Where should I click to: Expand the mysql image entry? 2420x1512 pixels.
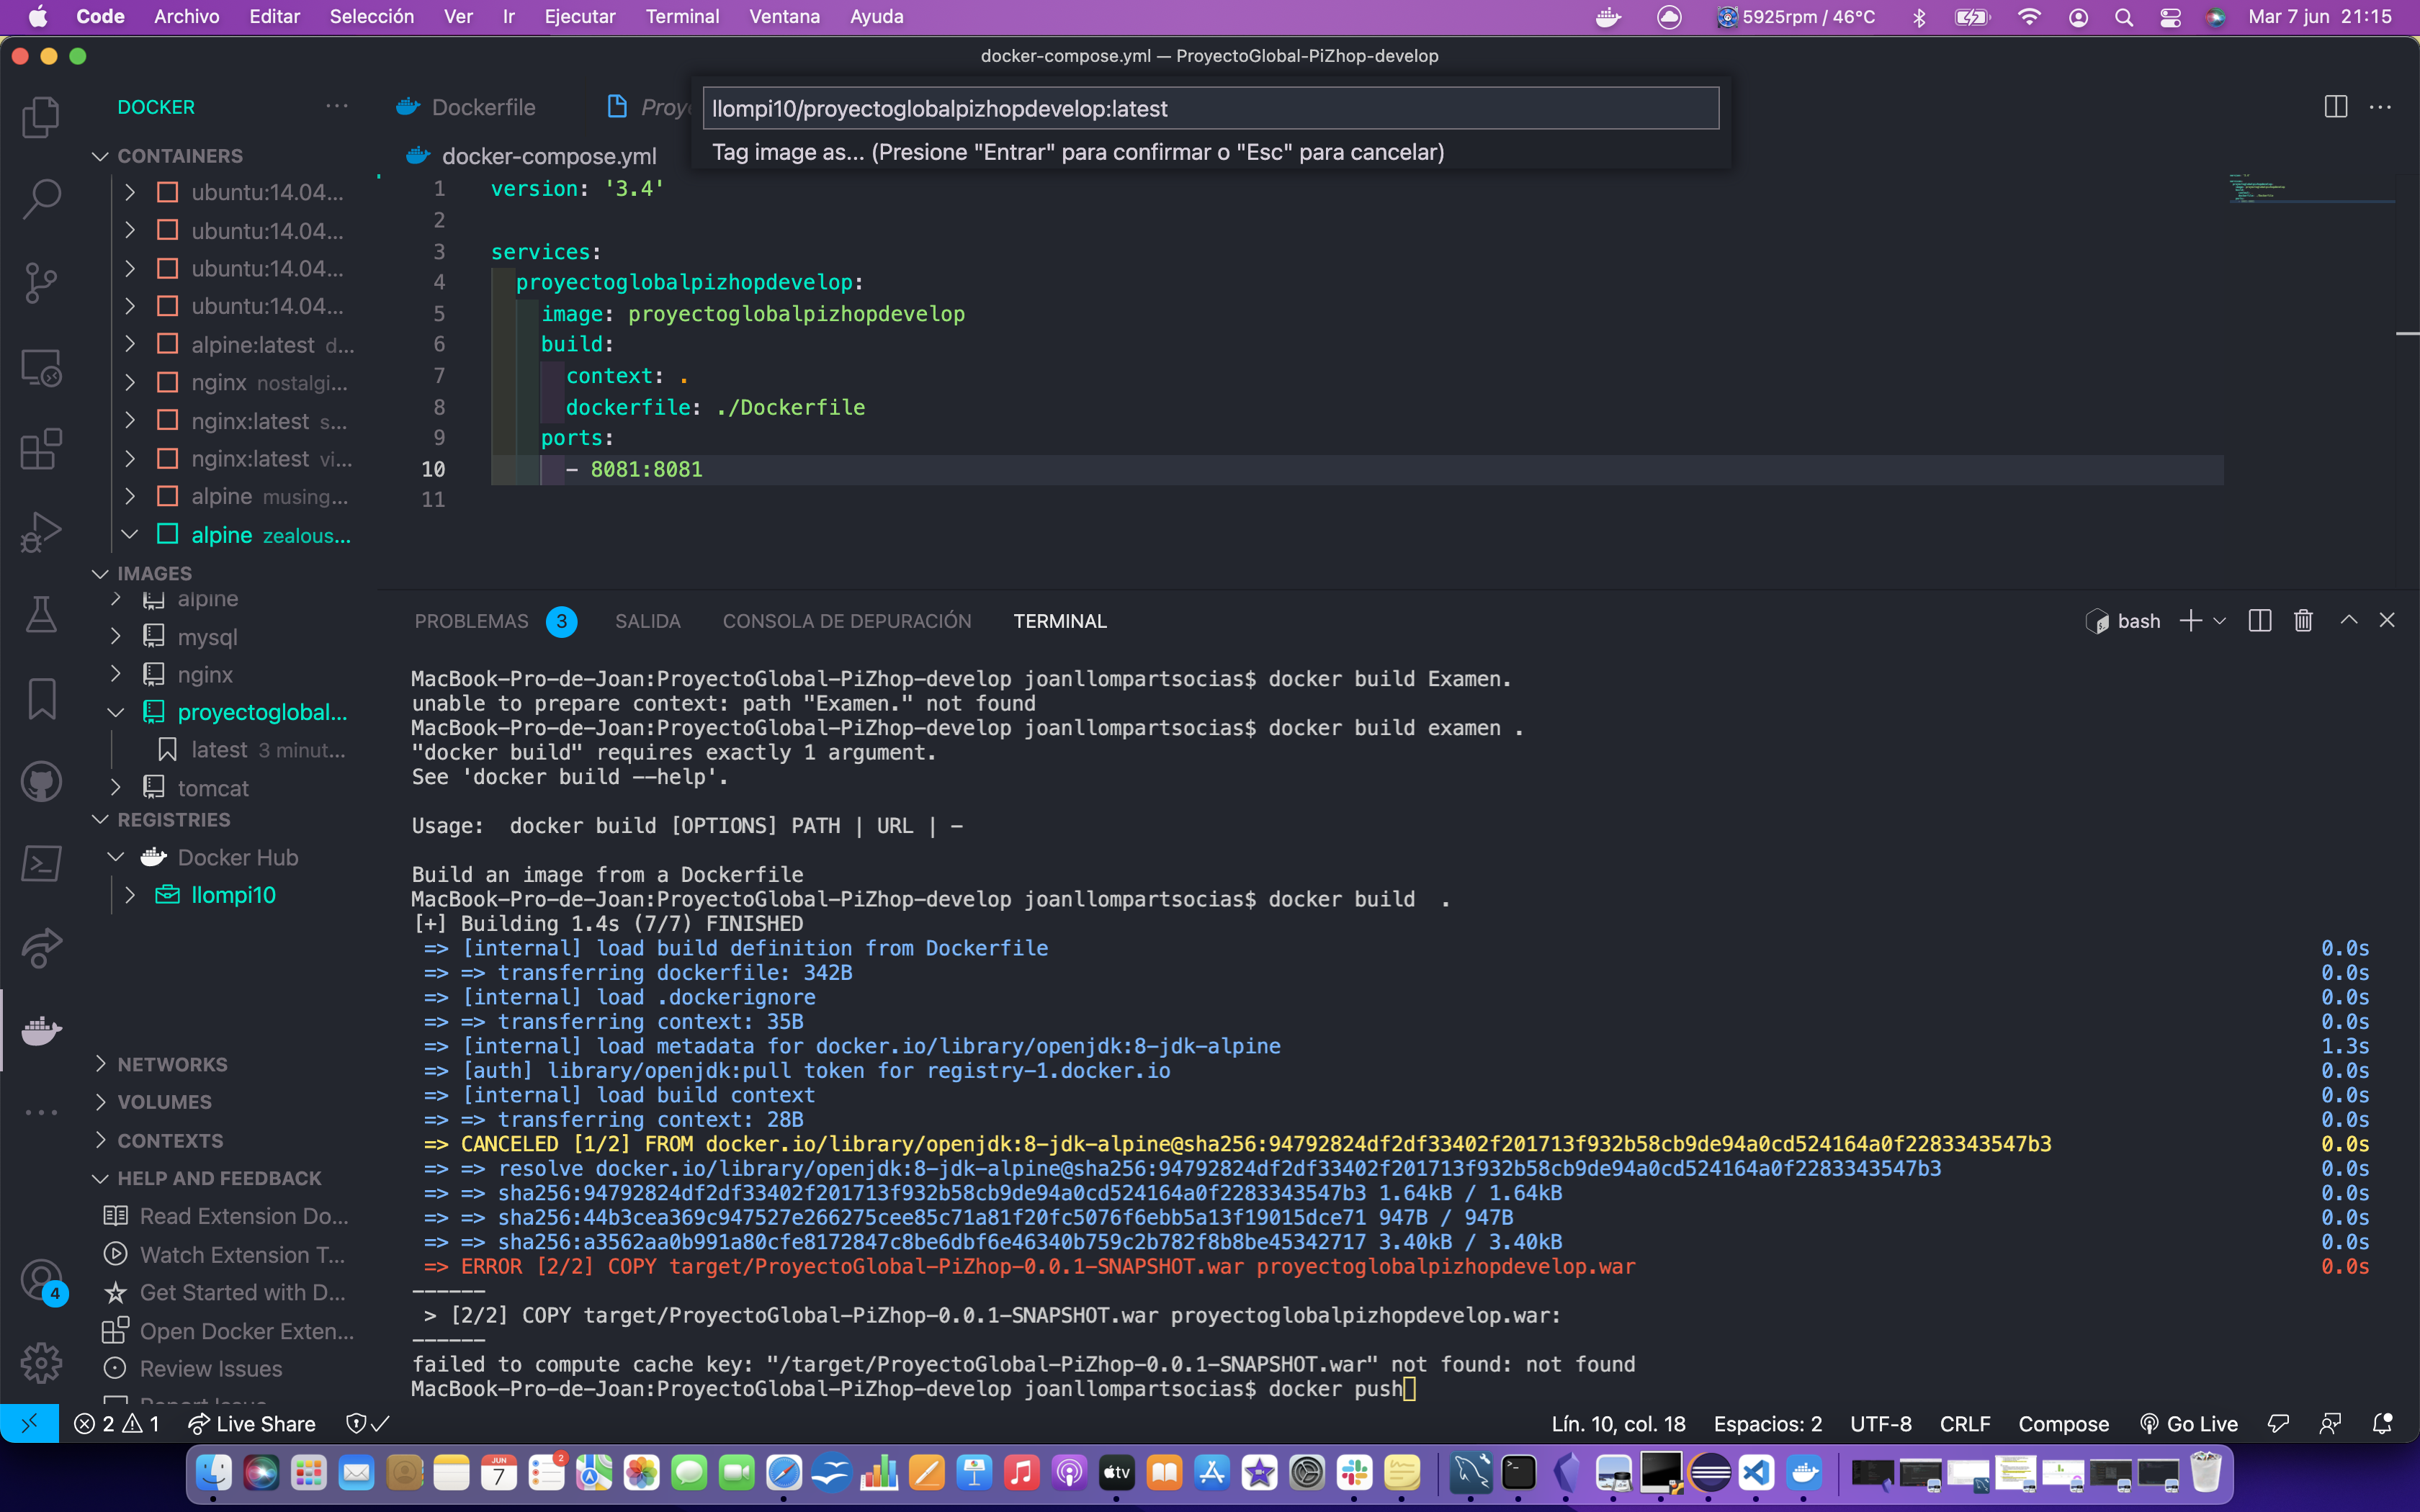(115, 636)
